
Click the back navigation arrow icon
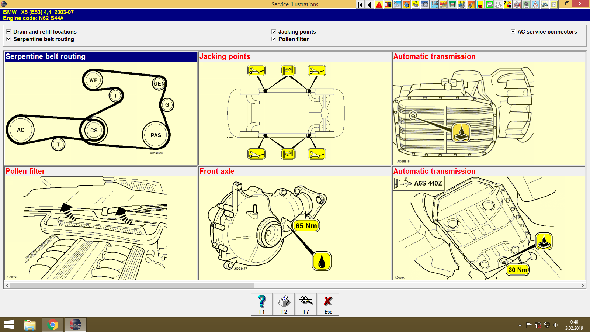click(369, 4)
